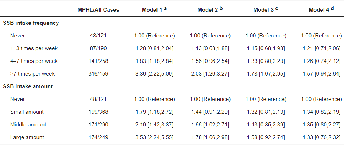344x145 pixels.
Task: Click the Small amount row label
Action: pos(27,112)
